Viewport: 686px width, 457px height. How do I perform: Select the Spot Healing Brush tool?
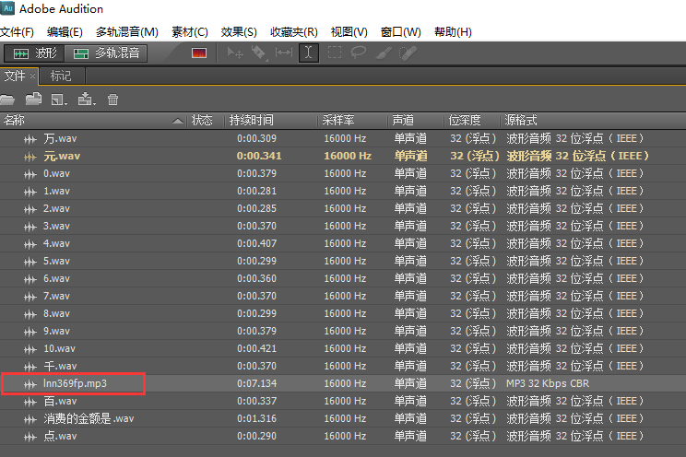[408, 53]
